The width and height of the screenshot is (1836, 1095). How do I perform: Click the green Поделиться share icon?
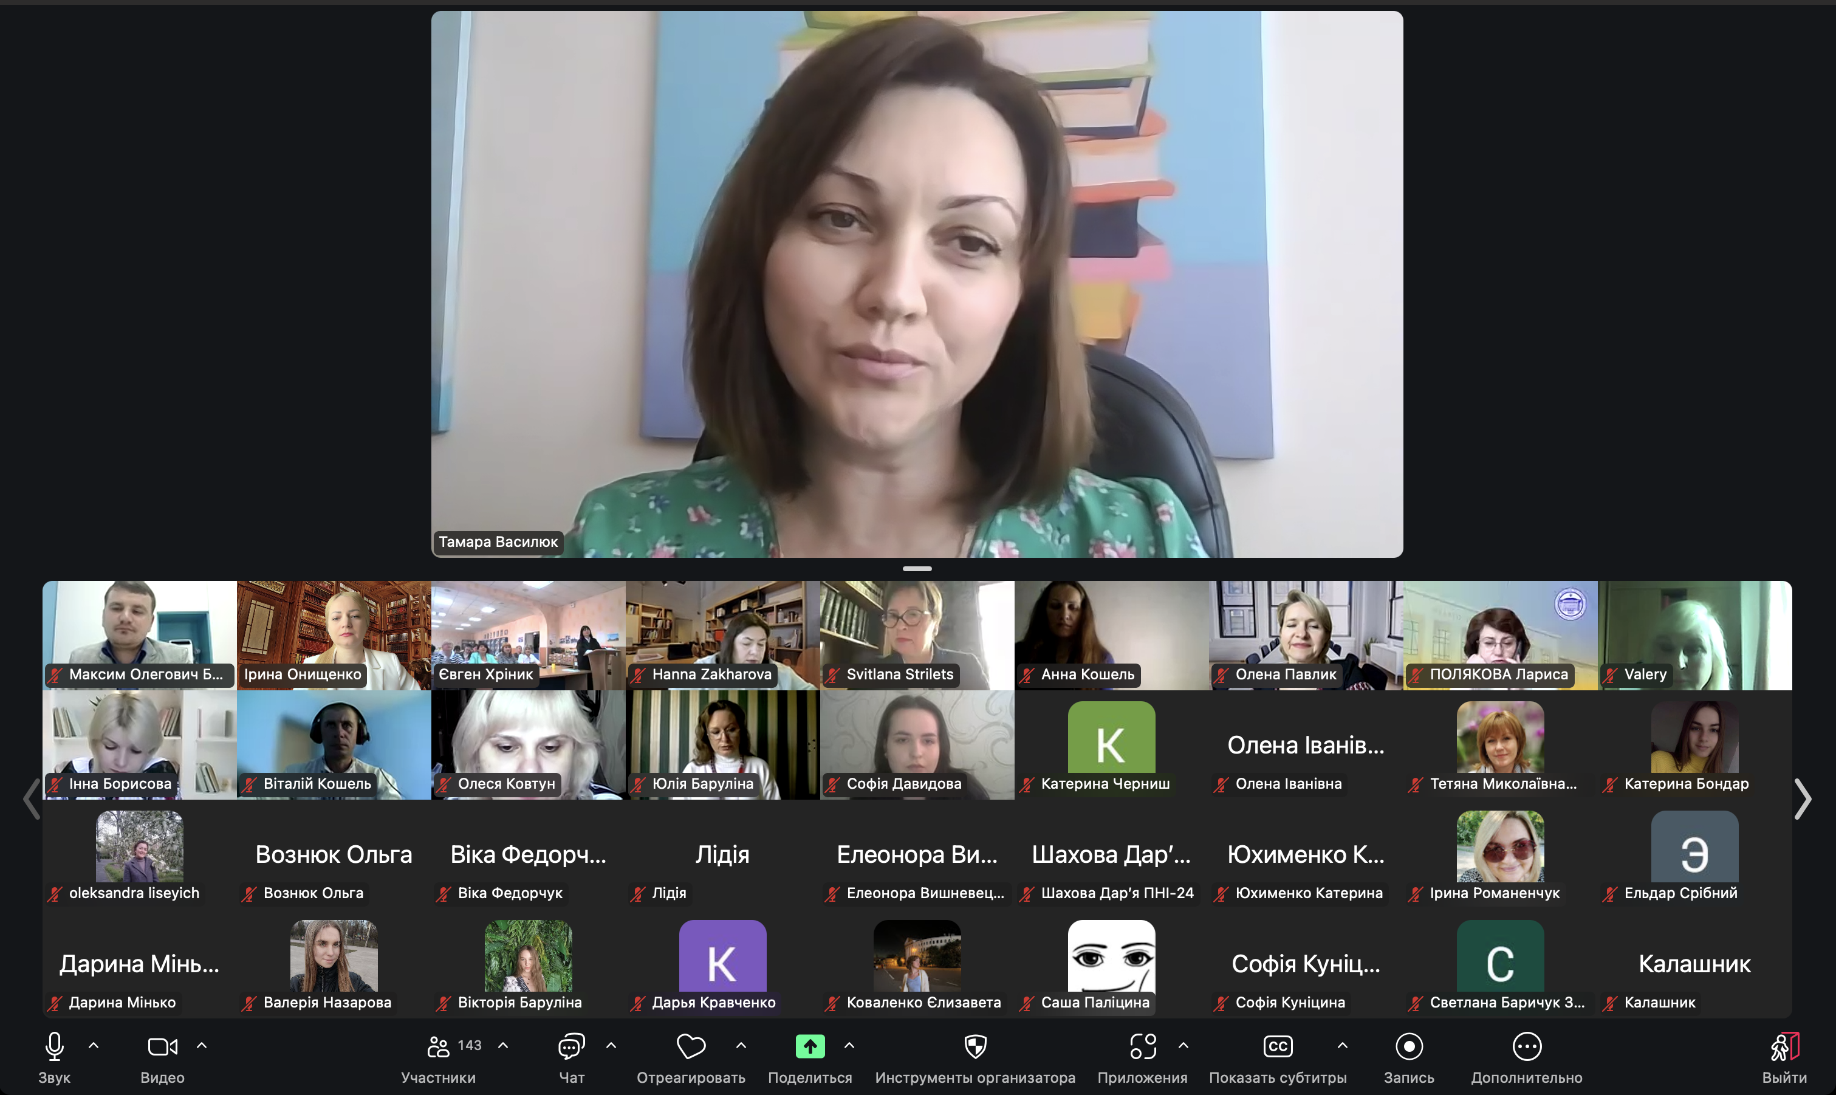click(x=810, y=1046)
